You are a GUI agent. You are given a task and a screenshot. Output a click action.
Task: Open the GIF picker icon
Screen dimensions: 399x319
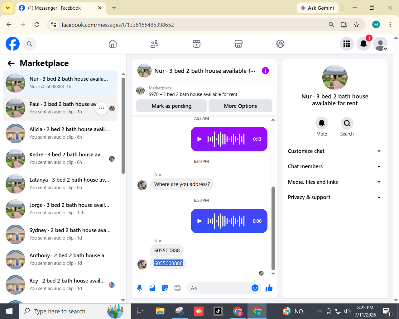(x=177, y=288)
